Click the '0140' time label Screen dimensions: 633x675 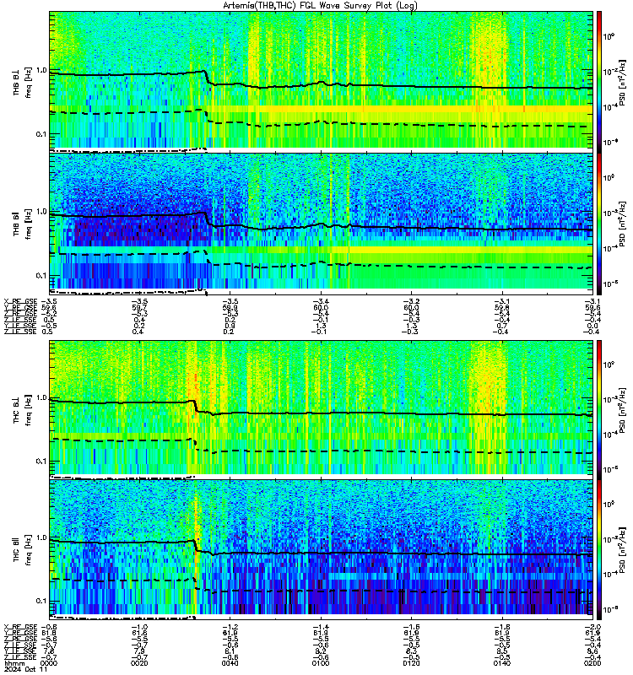tap(501, 663)
